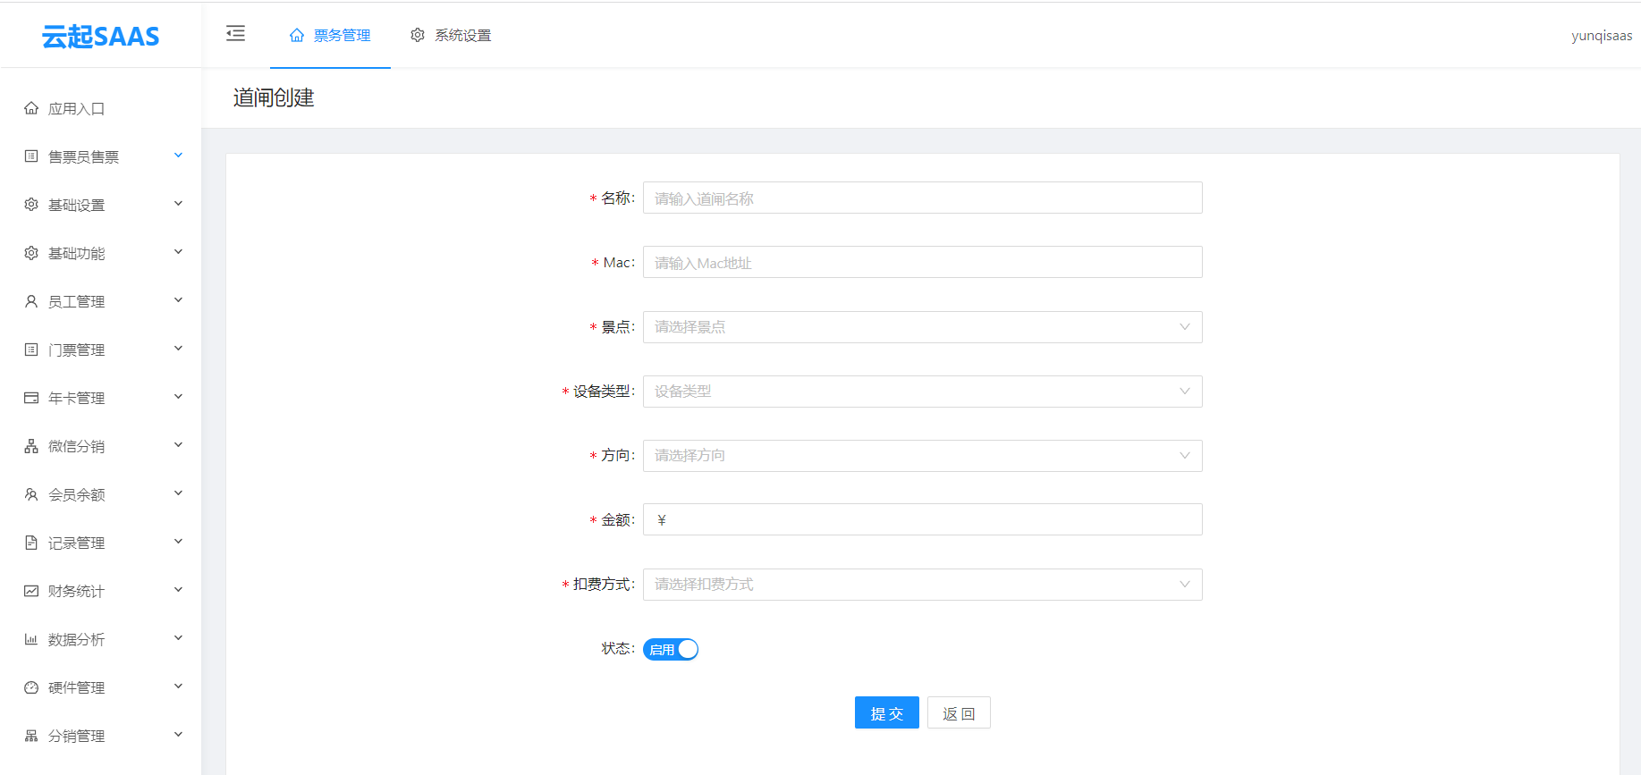The width and height of the screenshot is (1641, 775).
Task: Open the 扣费方式 dropdown
Action: (x=922, y=585)
